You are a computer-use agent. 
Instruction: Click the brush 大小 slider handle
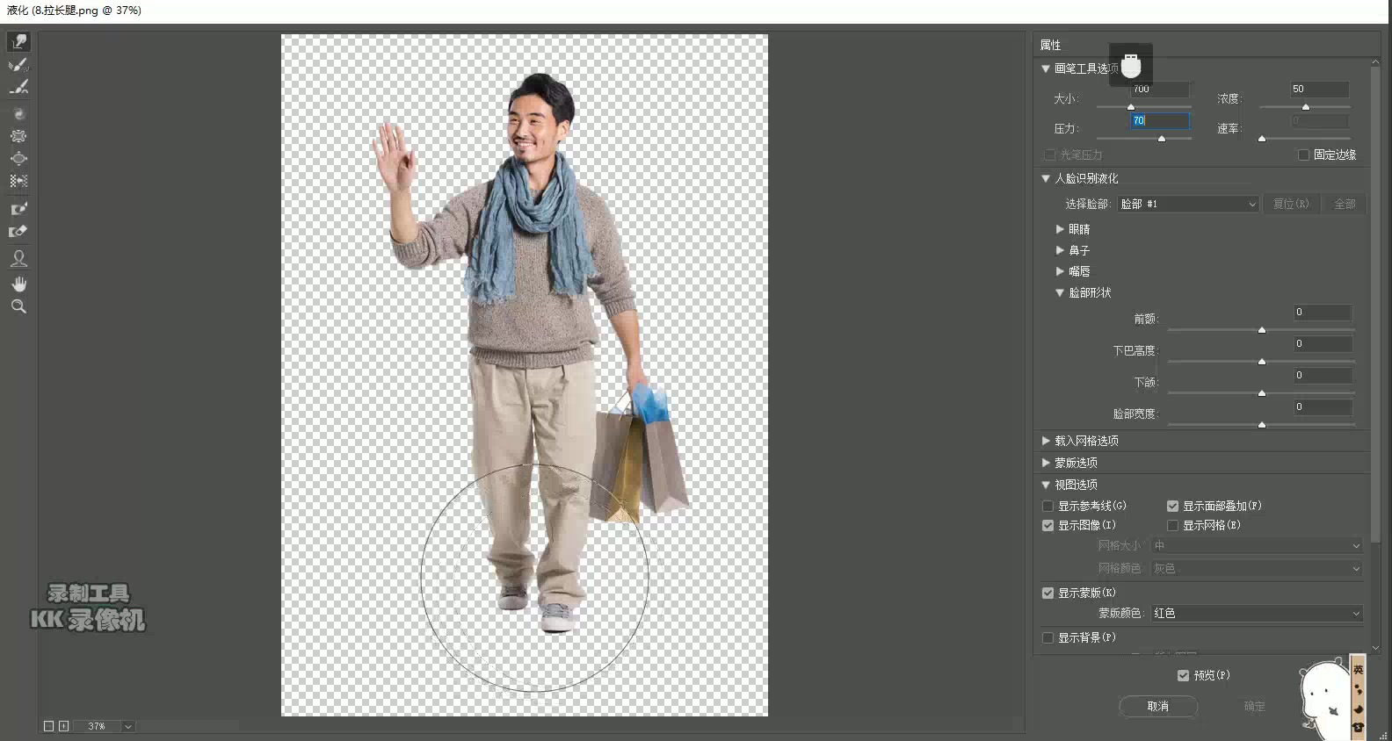pyautogui.click(x=1131, y=107)
